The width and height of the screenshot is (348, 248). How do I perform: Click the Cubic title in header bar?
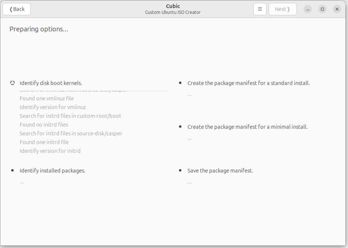(x=173, y=6)
